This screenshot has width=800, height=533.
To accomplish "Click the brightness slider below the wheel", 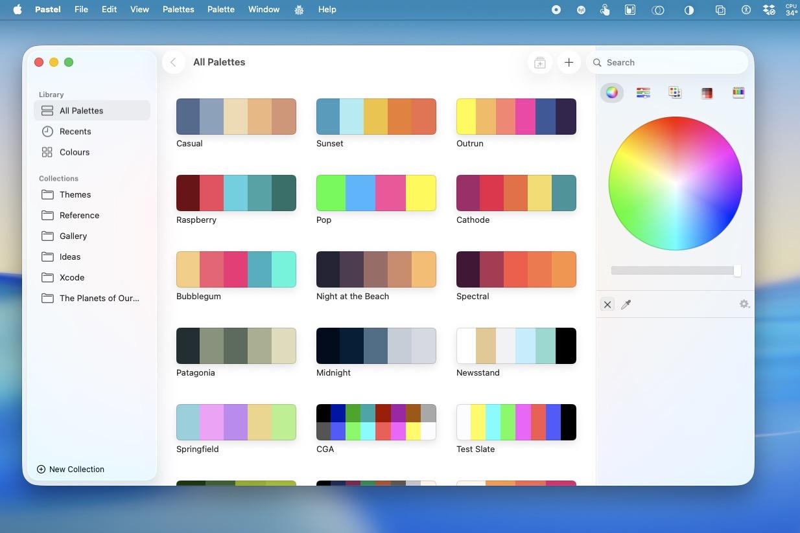I will pos(676,270).
